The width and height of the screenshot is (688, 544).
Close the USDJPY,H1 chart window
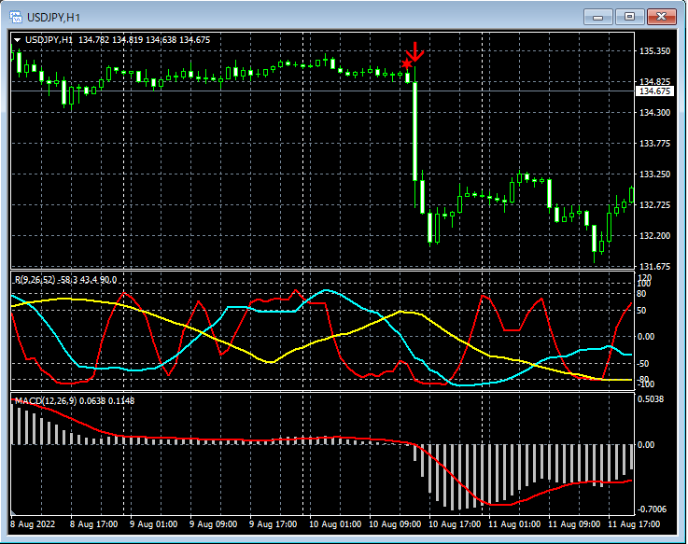661,17
